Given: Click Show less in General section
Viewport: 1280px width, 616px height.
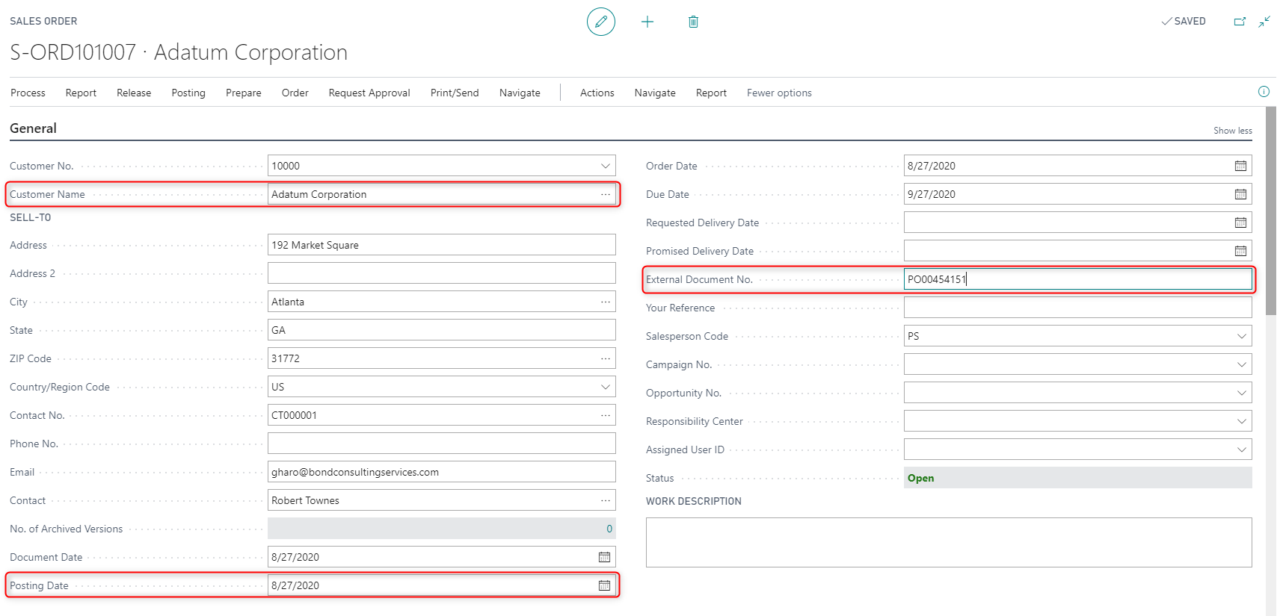Looking at the screenshot, I should (x=1232, y=131).
